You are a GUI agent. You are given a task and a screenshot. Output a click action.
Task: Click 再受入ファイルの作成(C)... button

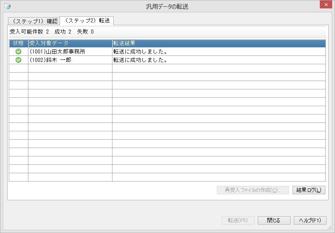click(x=253, y=190)
